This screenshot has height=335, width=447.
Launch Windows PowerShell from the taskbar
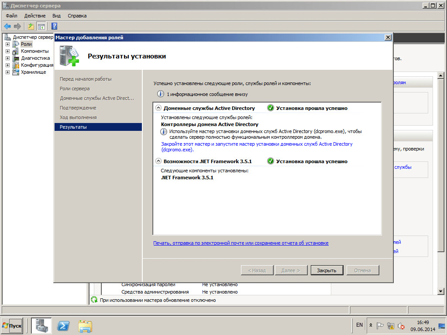tap(64, 325)
